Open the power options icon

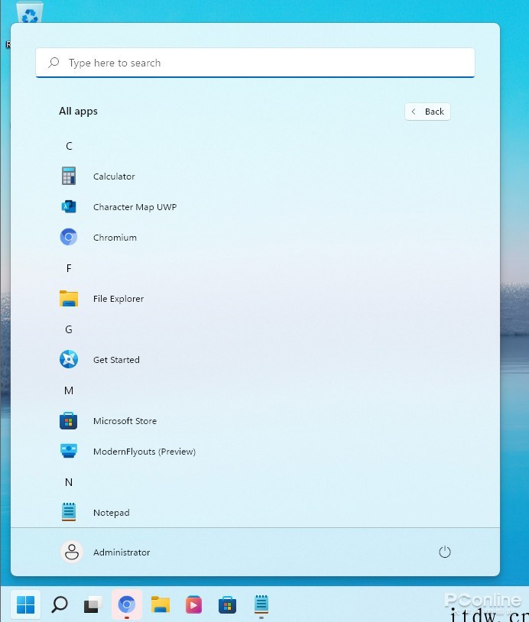[444, 552]
